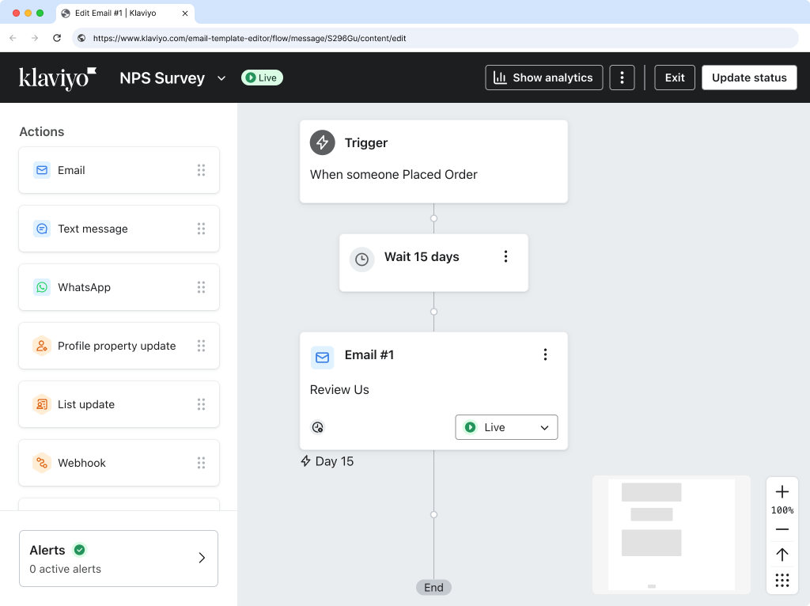The width and height of the screenshot is (810, 606).
Task: Click the Webhook action icon
Action: 41,462
